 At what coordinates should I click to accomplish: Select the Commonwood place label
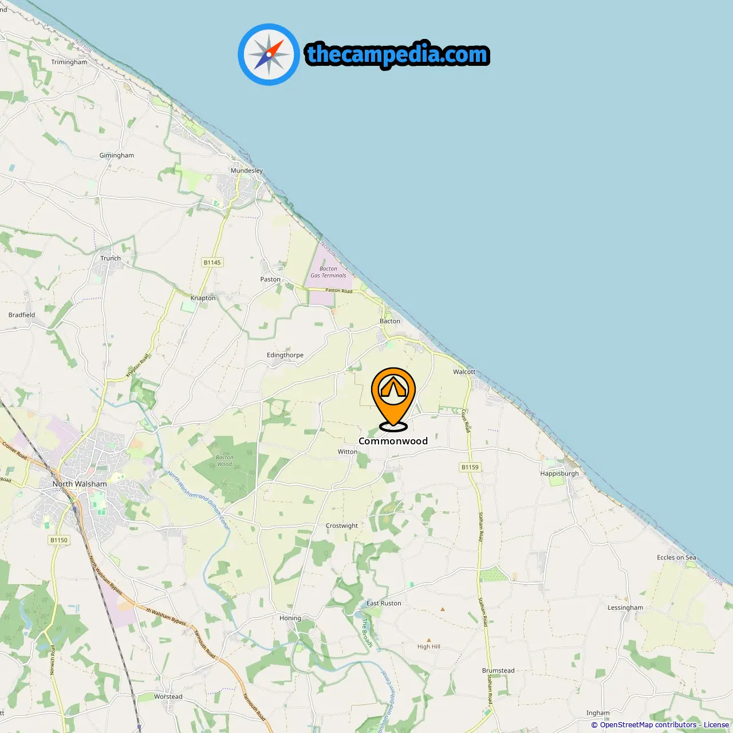click(393, 441)
